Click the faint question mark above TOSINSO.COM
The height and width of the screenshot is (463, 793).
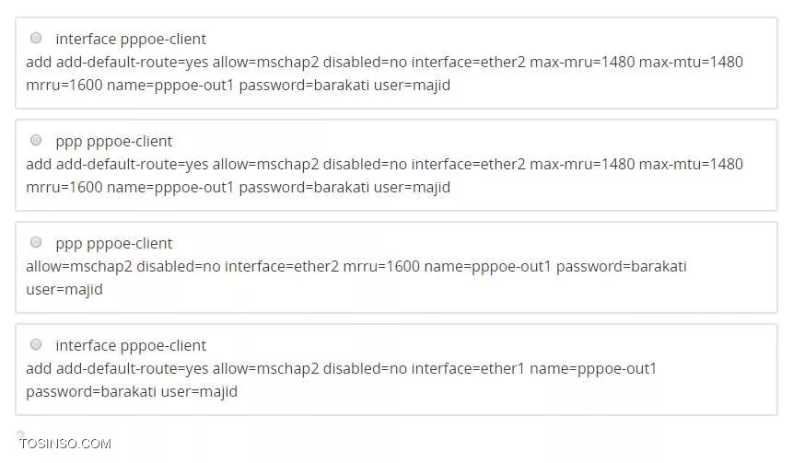coord(20,434)
